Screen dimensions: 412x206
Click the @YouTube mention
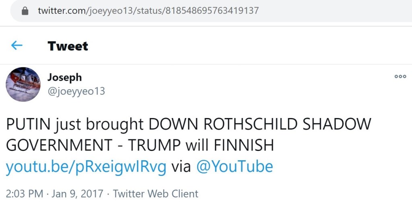[234, 166]
